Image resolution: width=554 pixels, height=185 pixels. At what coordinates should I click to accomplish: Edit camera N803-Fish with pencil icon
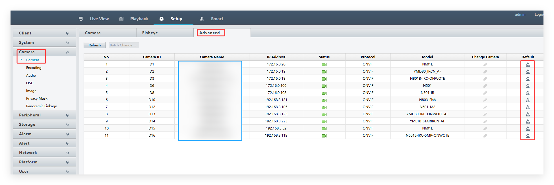[485, 100]
